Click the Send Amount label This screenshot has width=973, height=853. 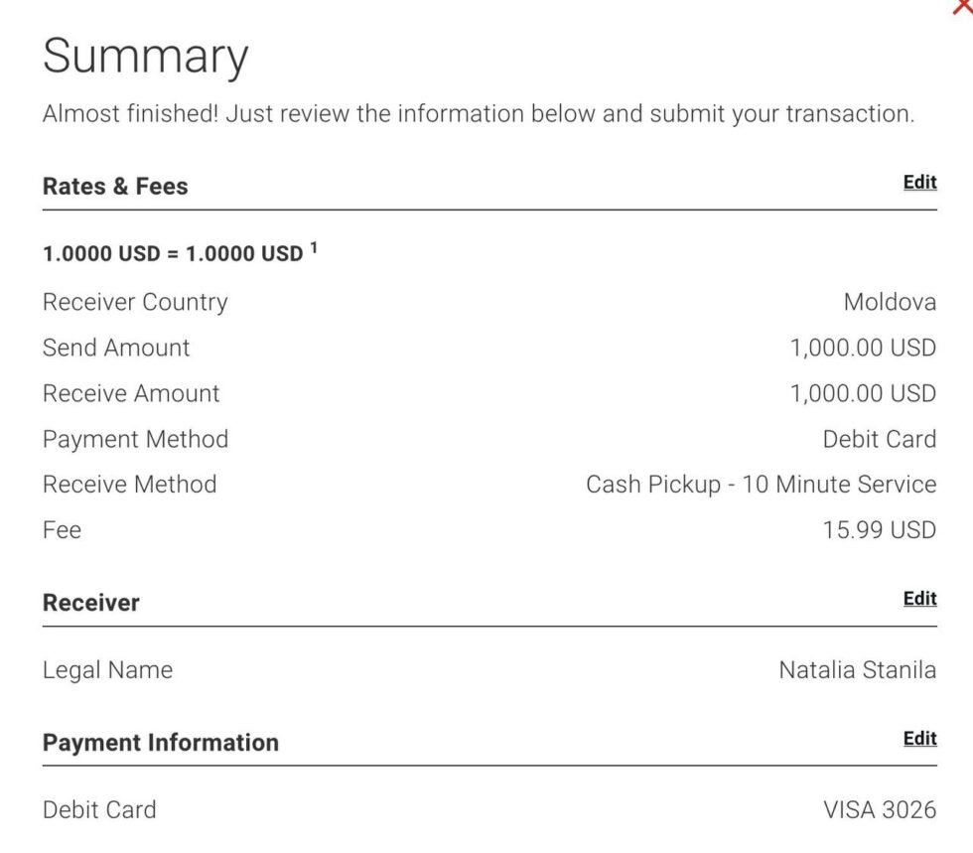(x=116, y=348)
